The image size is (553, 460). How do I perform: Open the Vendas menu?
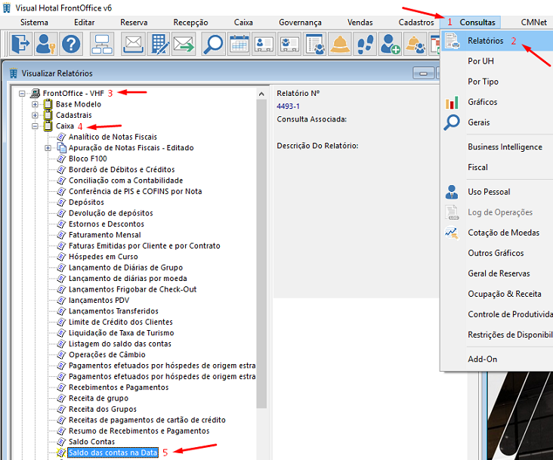pos(360,22)
